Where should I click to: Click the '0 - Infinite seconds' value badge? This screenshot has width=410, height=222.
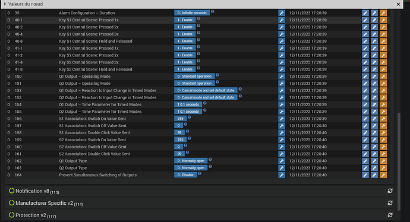pyautogui.click(x=192, y=13)
